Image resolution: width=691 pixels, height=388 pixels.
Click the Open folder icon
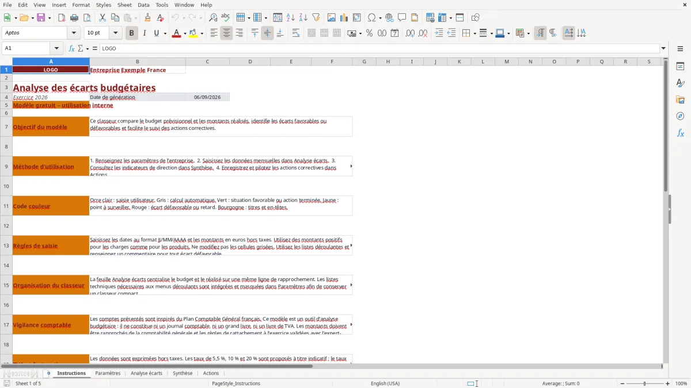click(24, 18)
